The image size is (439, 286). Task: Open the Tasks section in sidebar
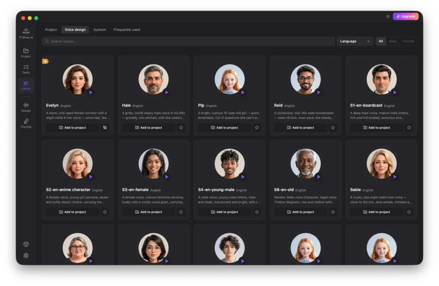[x=26, y=69]
